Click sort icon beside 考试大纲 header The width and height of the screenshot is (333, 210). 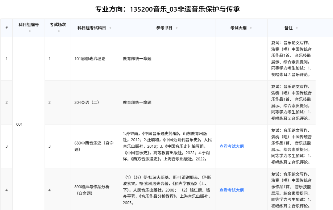pos(250,28)
